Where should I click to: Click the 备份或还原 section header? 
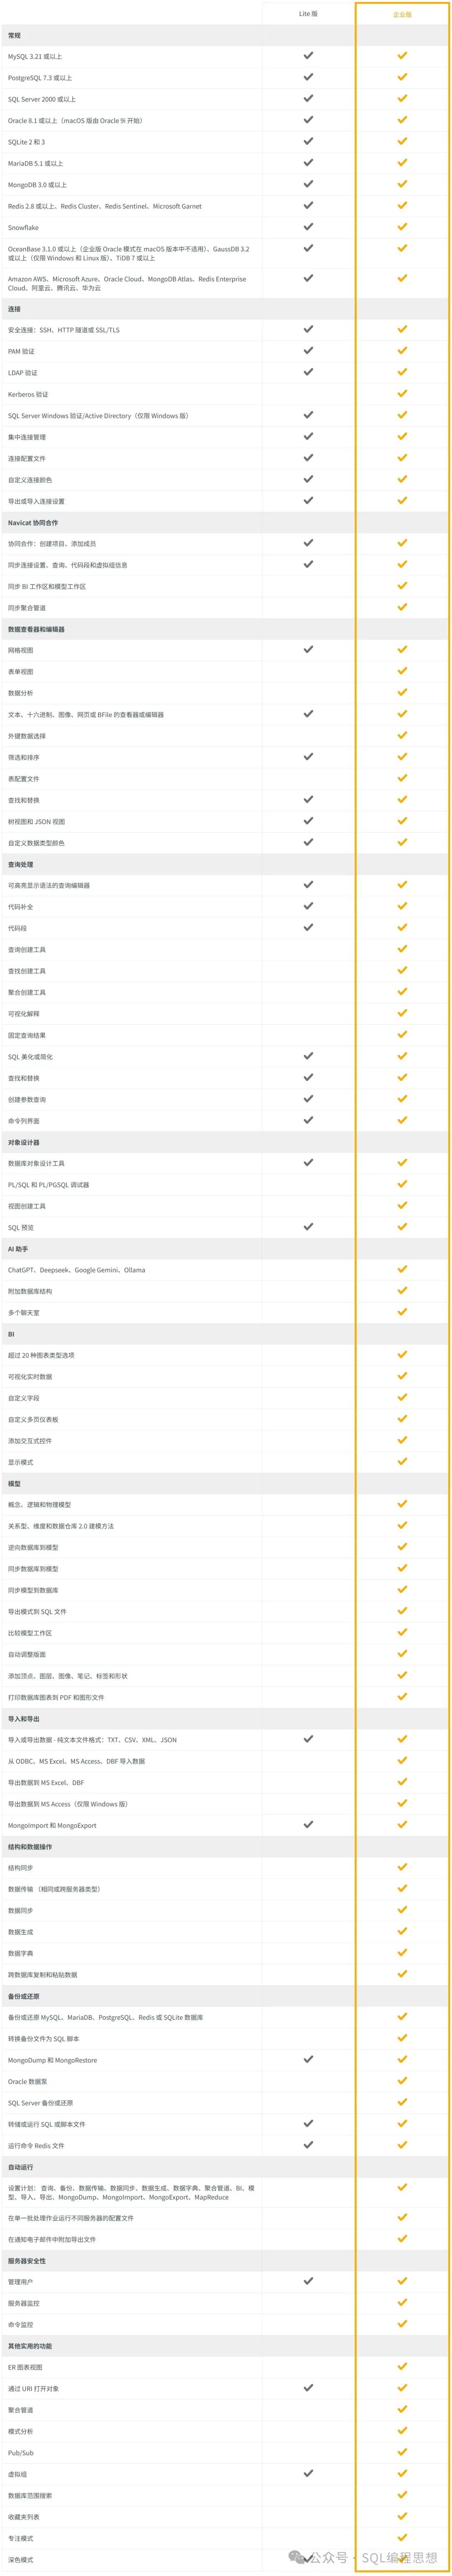(24, 1996)
